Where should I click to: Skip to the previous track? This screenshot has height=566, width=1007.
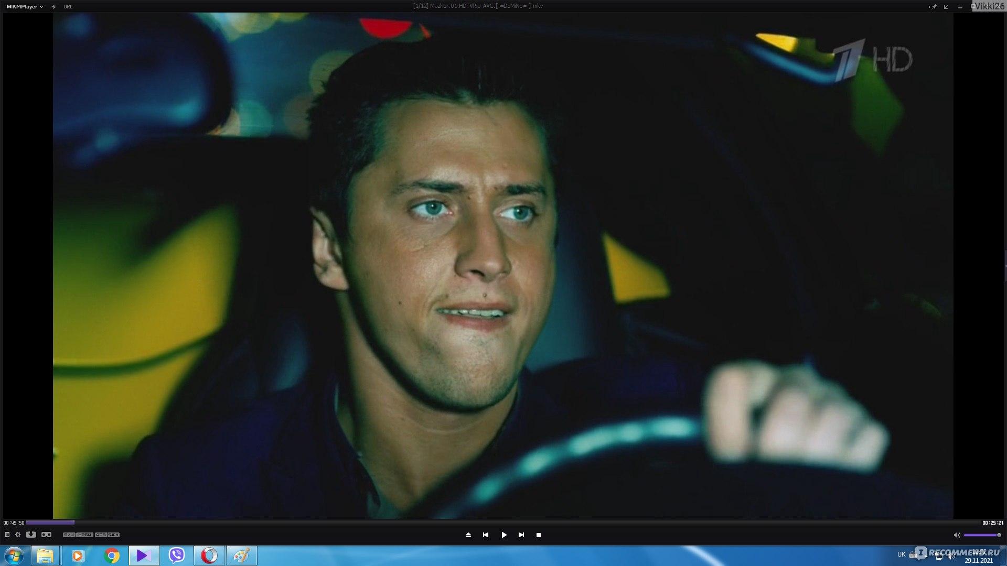[486, 535]
